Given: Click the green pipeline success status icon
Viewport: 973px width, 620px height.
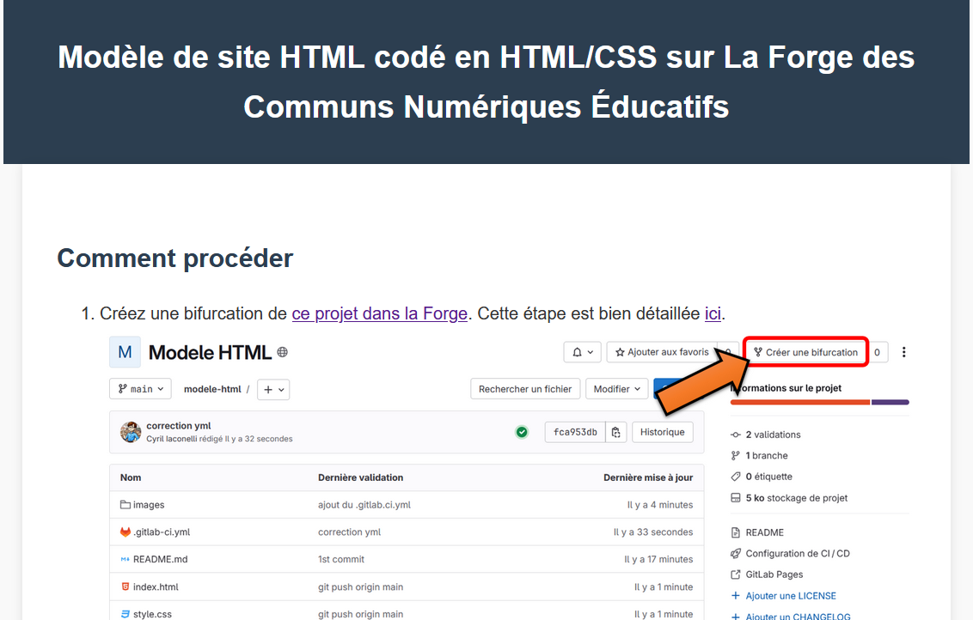Looking at the screenshot, I should click(522, 432).
